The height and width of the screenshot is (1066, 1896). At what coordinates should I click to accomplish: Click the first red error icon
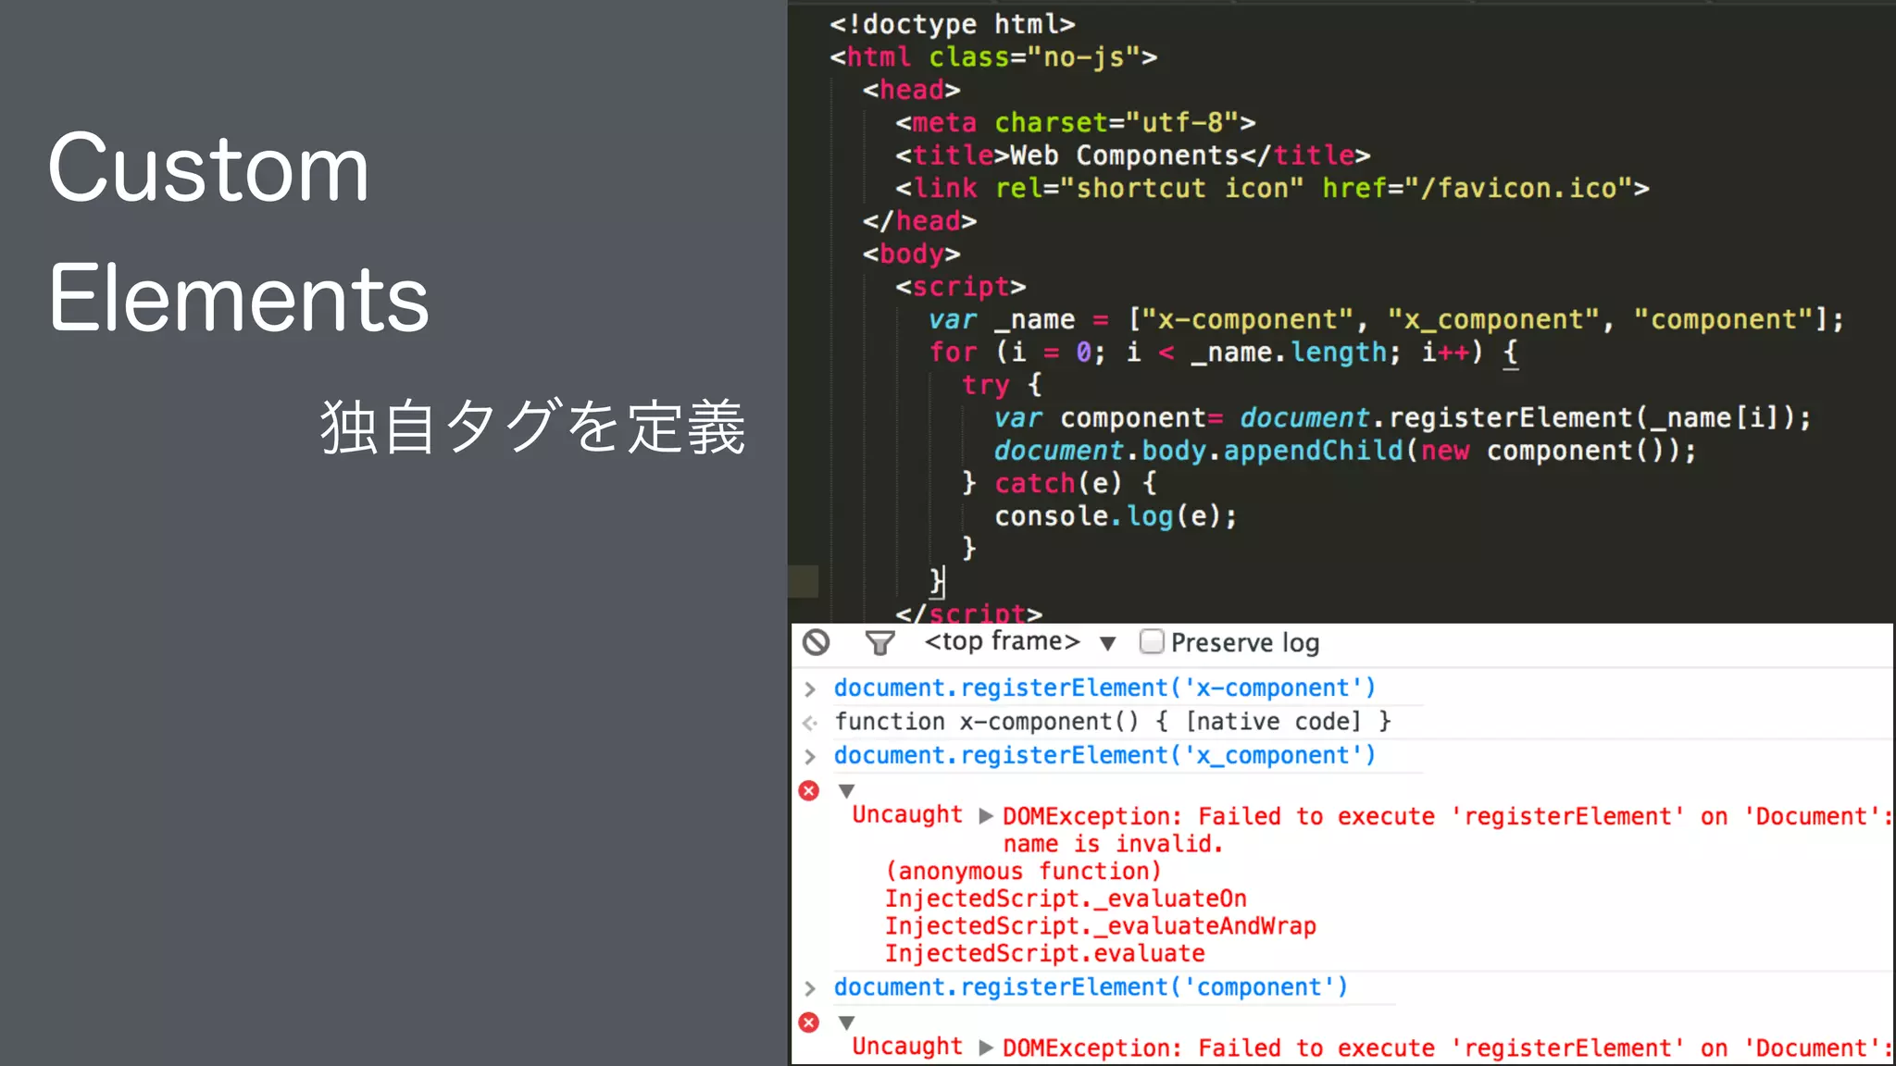coord(809,790)
